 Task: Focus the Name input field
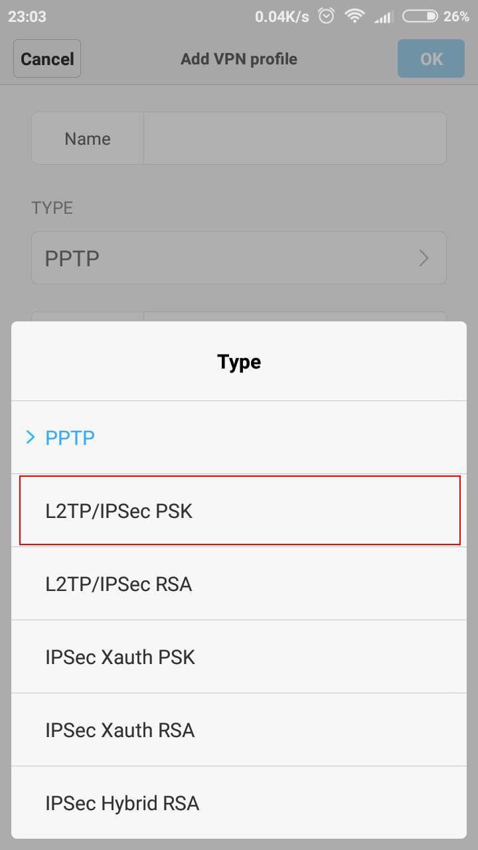(295, 138)
